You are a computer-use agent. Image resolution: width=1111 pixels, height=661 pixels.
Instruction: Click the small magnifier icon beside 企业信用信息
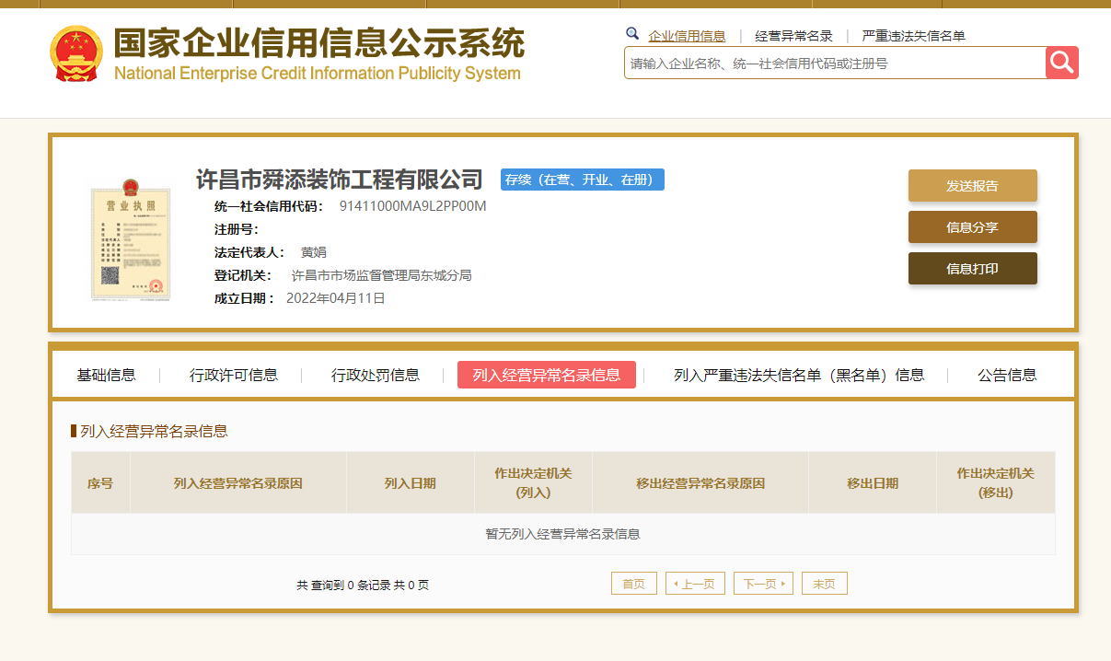(x=632, y=34)
